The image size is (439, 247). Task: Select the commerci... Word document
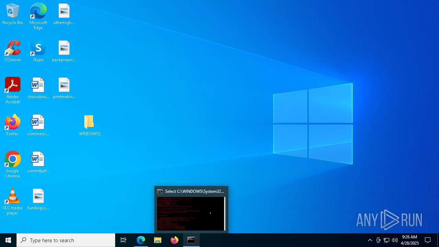(x=38, y=126)
